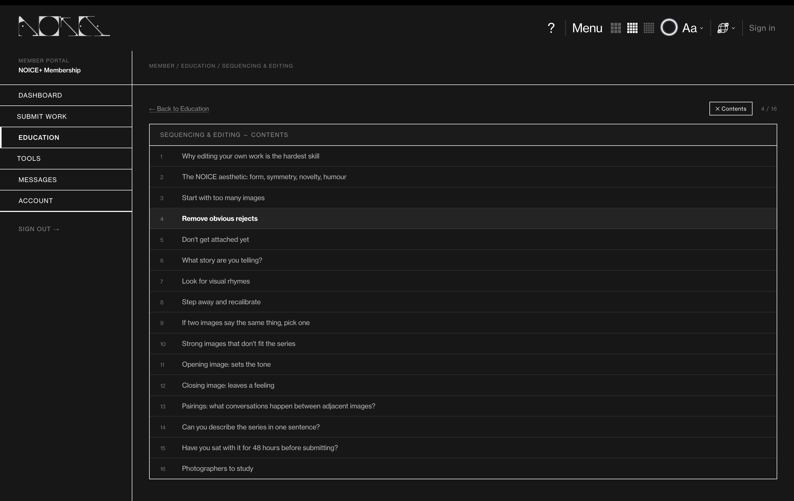794x501 pixels.
Task: Select the medium 4x4 grid density
Action: pos(632,28)
